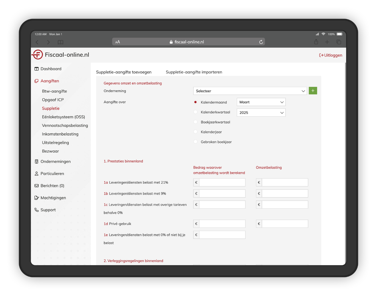The height and width of the screenshot is (296, 377).
Task: Select the Kalendermaand radio button
Action: pos(195,102)
